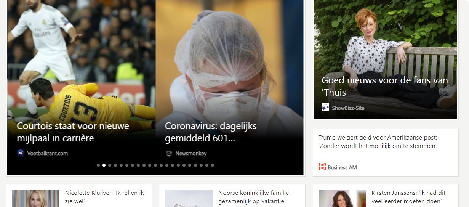Screen dimensions: 469x207
Task: Select the last carousel dot
Action: click(x=213, y=165)
